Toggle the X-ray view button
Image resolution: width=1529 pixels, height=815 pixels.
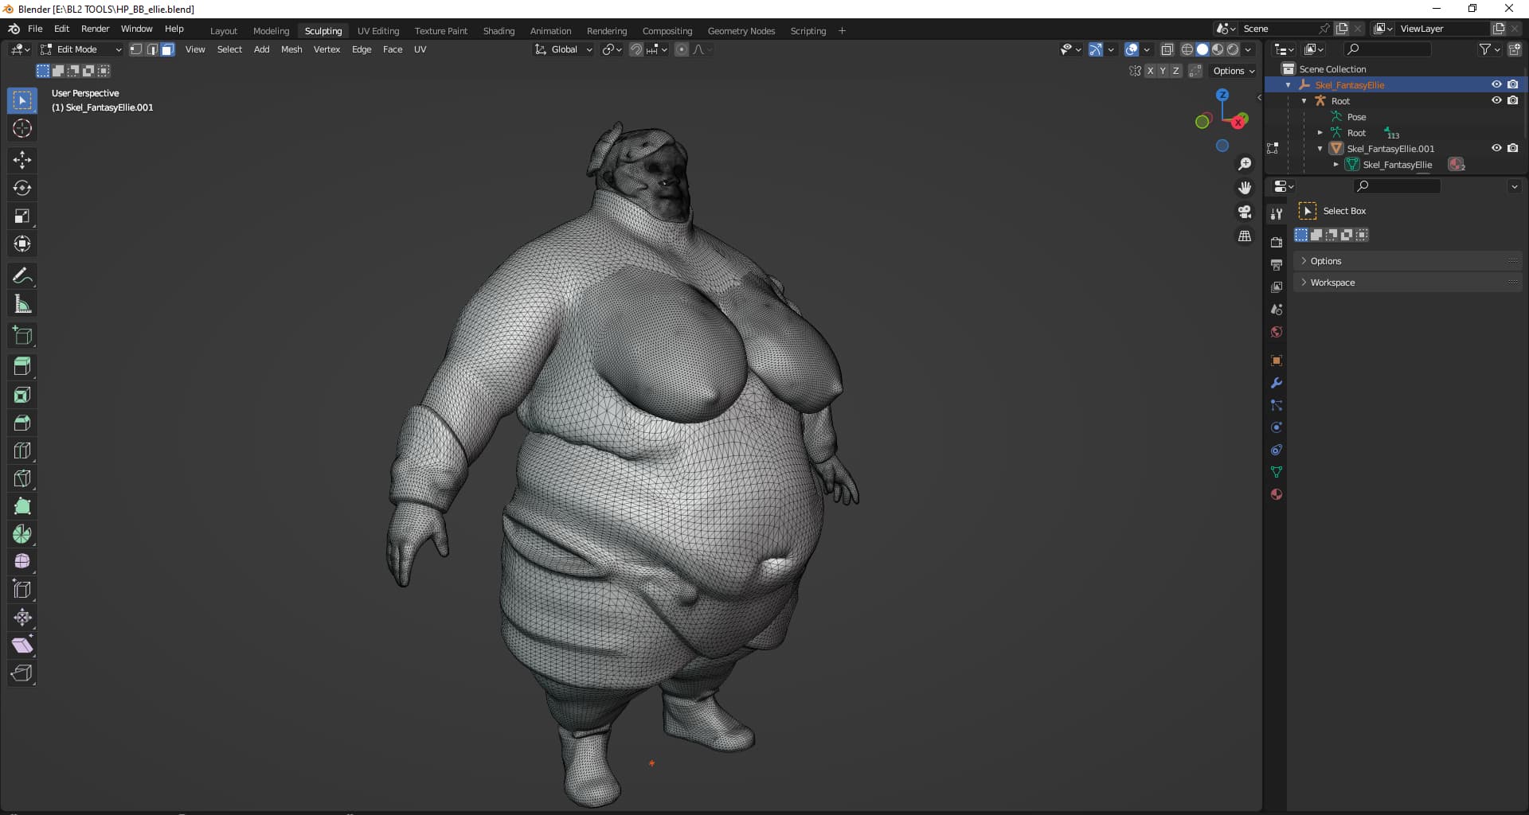(x=1167, y=49)
